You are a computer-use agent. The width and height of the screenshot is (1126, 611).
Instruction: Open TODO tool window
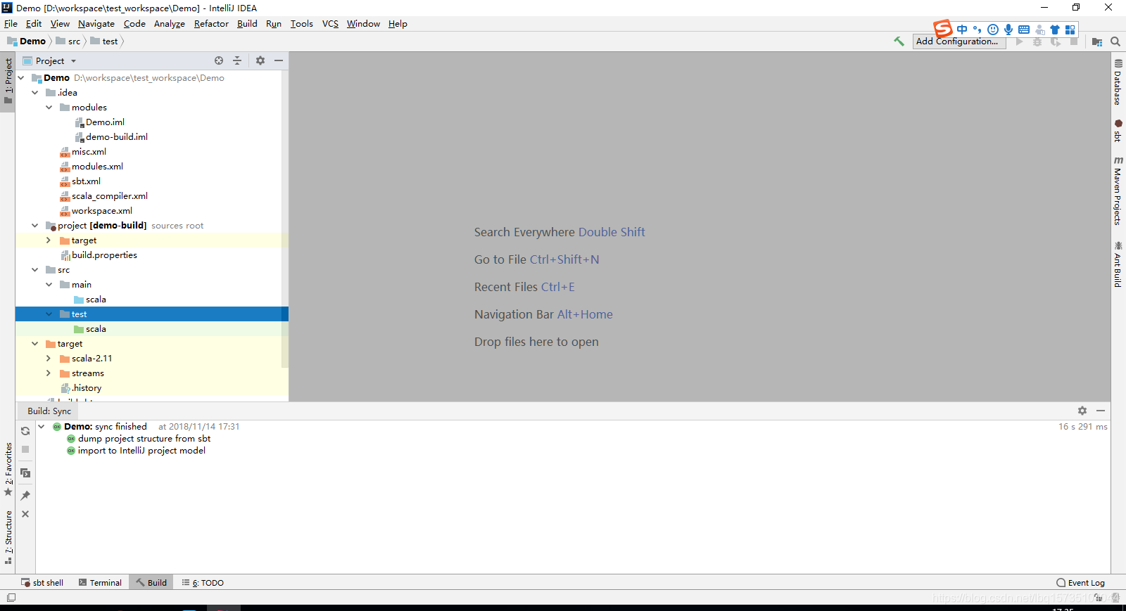click(203, 583)
